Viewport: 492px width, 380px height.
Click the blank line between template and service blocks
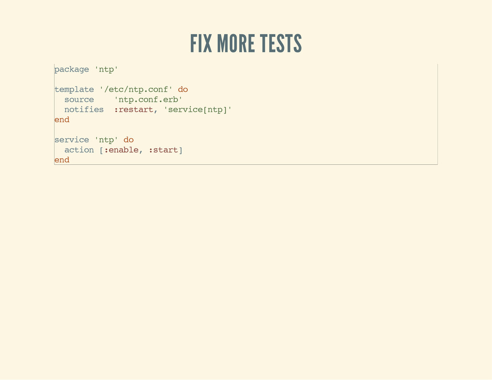click(x=246, y=130)
